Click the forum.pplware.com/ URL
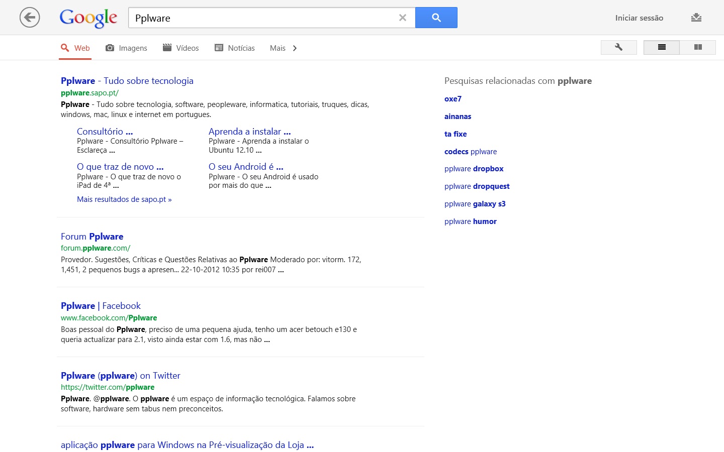This screenshot has width=724, height=452. (x=96, y=248)
